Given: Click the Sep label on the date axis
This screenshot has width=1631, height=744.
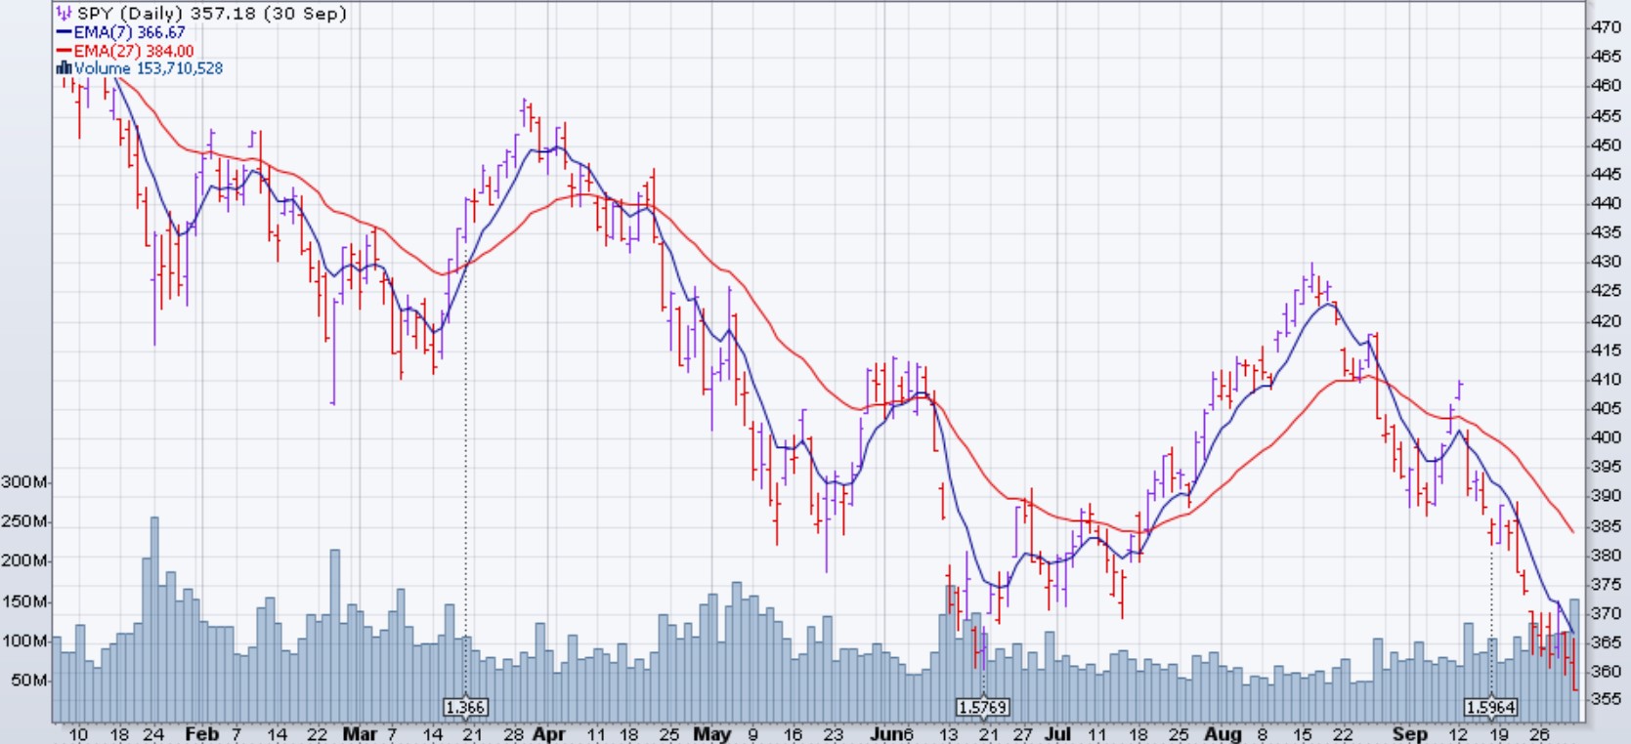Looking at the screenshot, I should (1409, 734).
